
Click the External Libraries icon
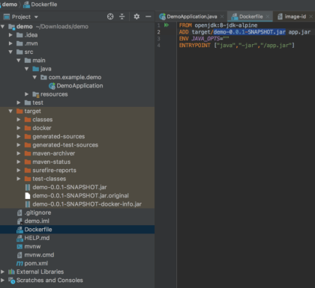click(11, 272)
